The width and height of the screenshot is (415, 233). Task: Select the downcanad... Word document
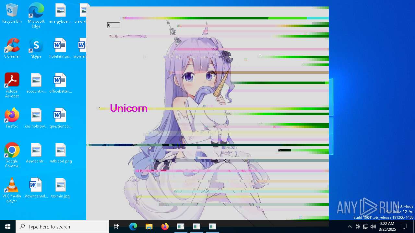pos(36,188)
